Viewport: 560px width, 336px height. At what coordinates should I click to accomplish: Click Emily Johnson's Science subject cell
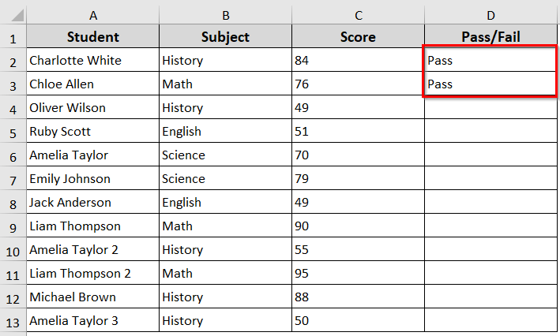225,179
